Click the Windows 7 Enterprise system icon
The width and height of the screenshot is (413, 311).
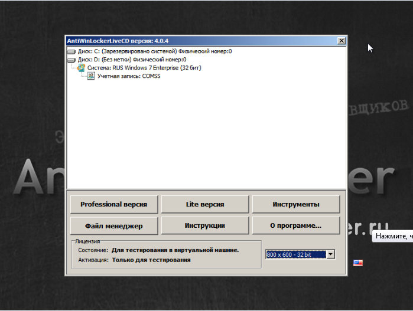(x=81, y=68)
